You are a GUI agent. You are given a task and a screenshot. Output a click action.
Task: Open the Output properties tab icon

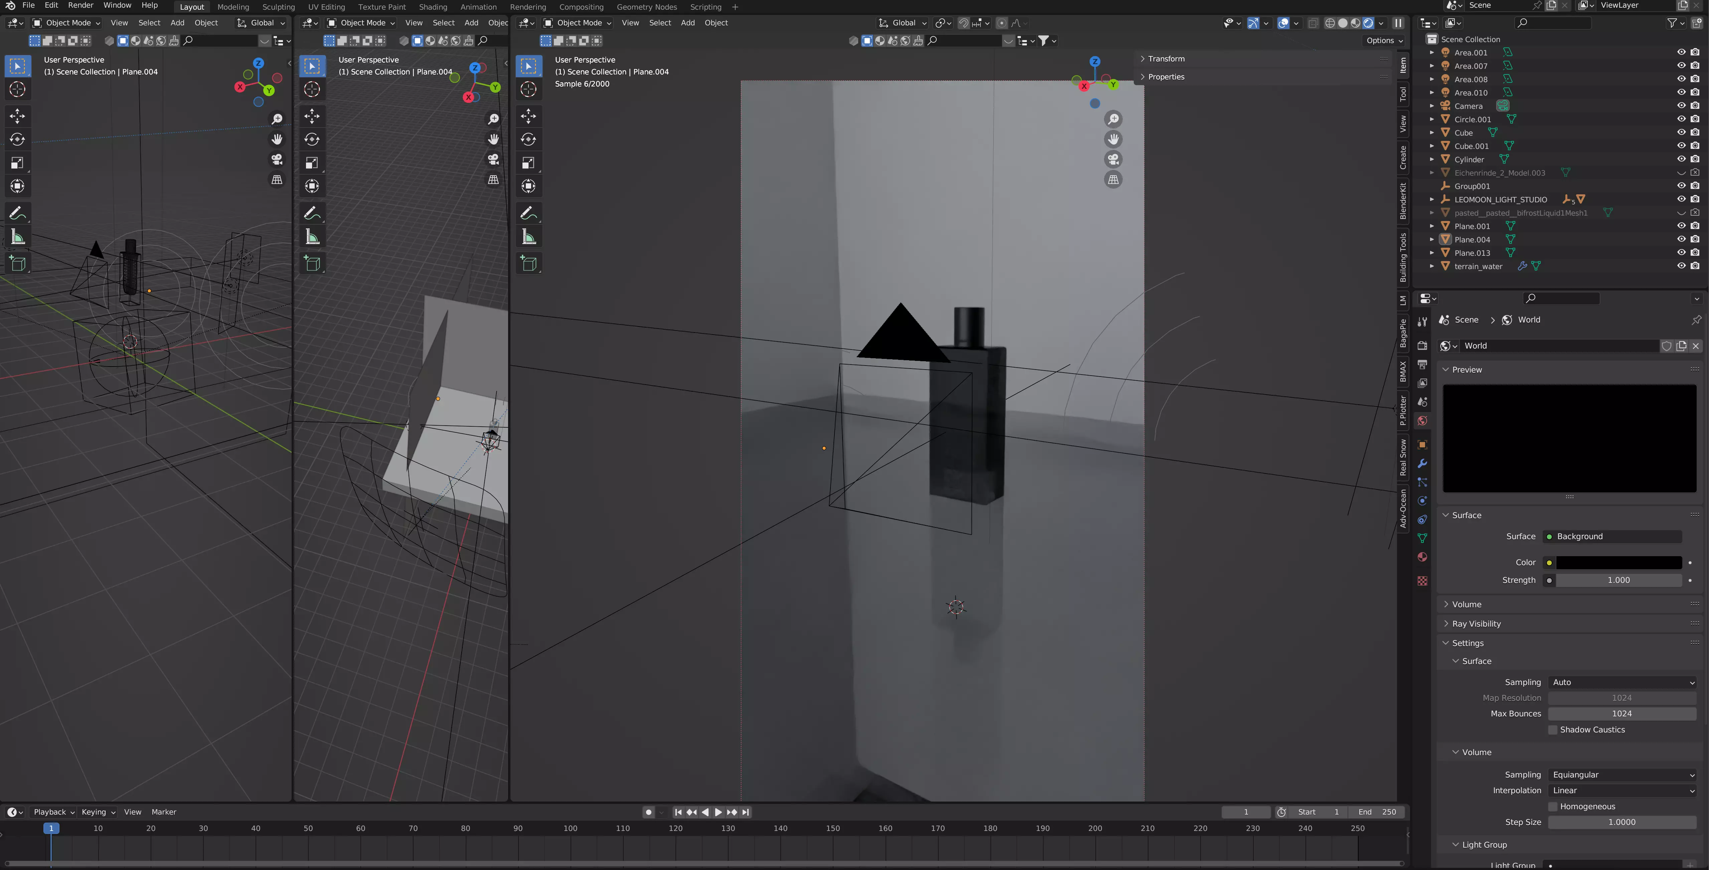click(1422, 364)
